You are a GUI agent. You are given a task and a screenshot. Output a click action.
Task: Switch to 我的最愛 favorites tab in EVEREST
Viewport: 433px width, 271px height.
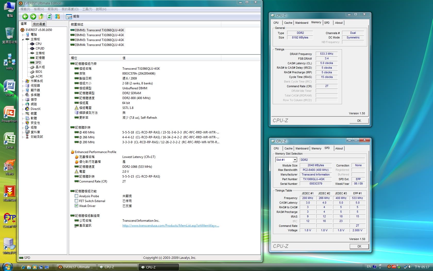[x=39, y=24]
